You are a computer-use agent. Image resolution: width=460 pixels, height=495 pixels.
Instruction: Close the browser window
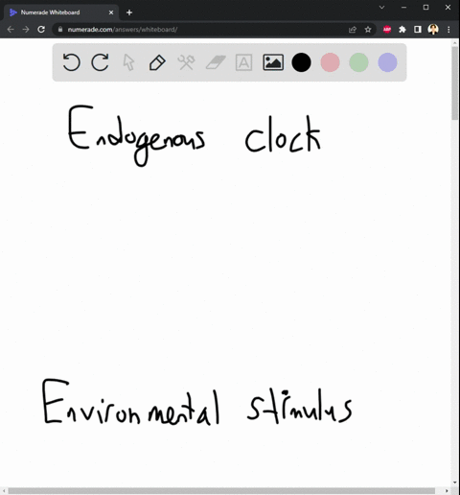click(448, 7)
